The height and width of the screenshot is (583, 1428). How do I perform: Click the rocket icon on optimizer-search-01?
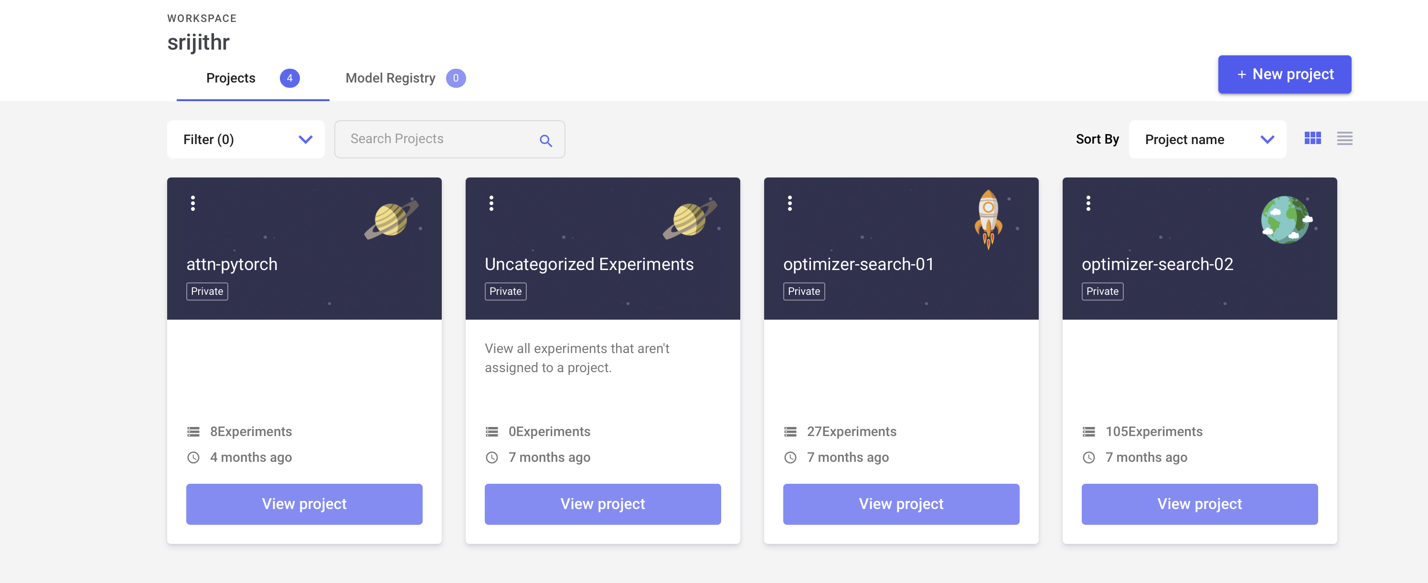988,219
